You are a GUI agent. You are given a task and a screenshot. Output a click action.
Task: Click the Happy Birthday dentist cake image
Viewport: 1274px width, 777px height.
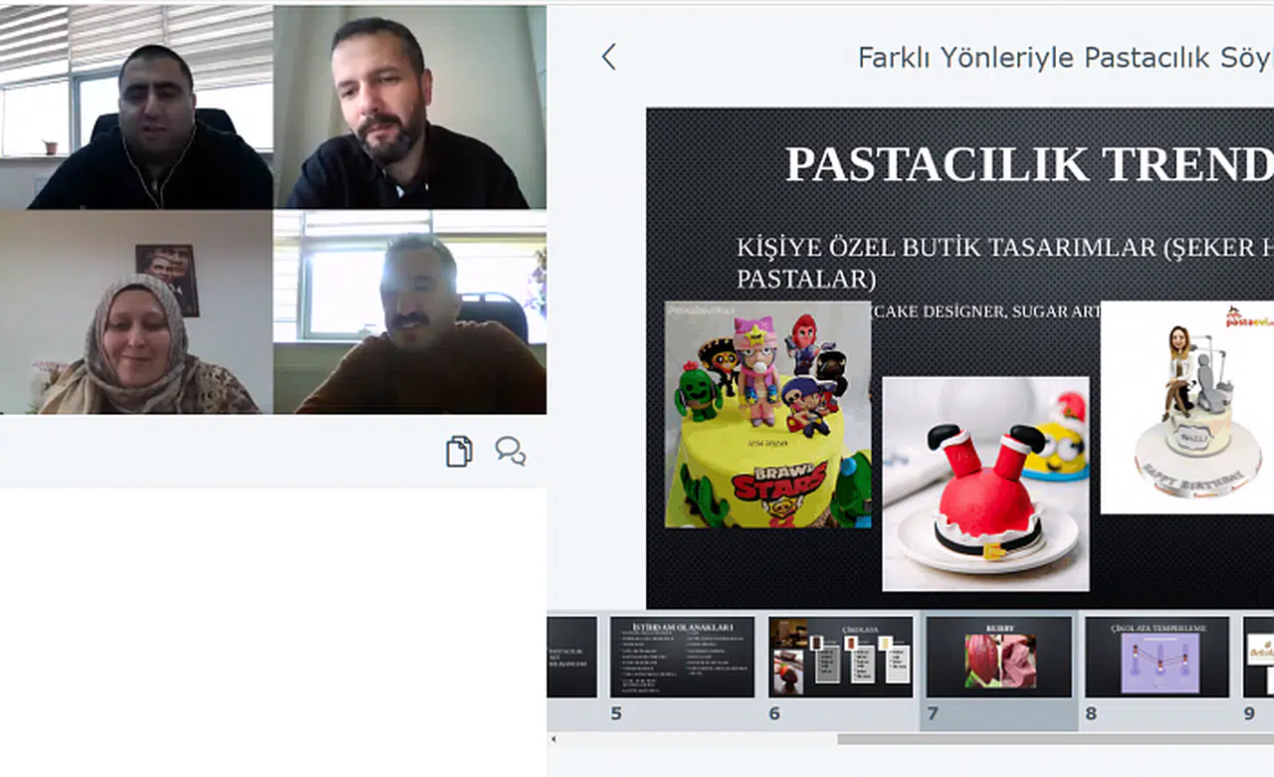pos(1186,408)
